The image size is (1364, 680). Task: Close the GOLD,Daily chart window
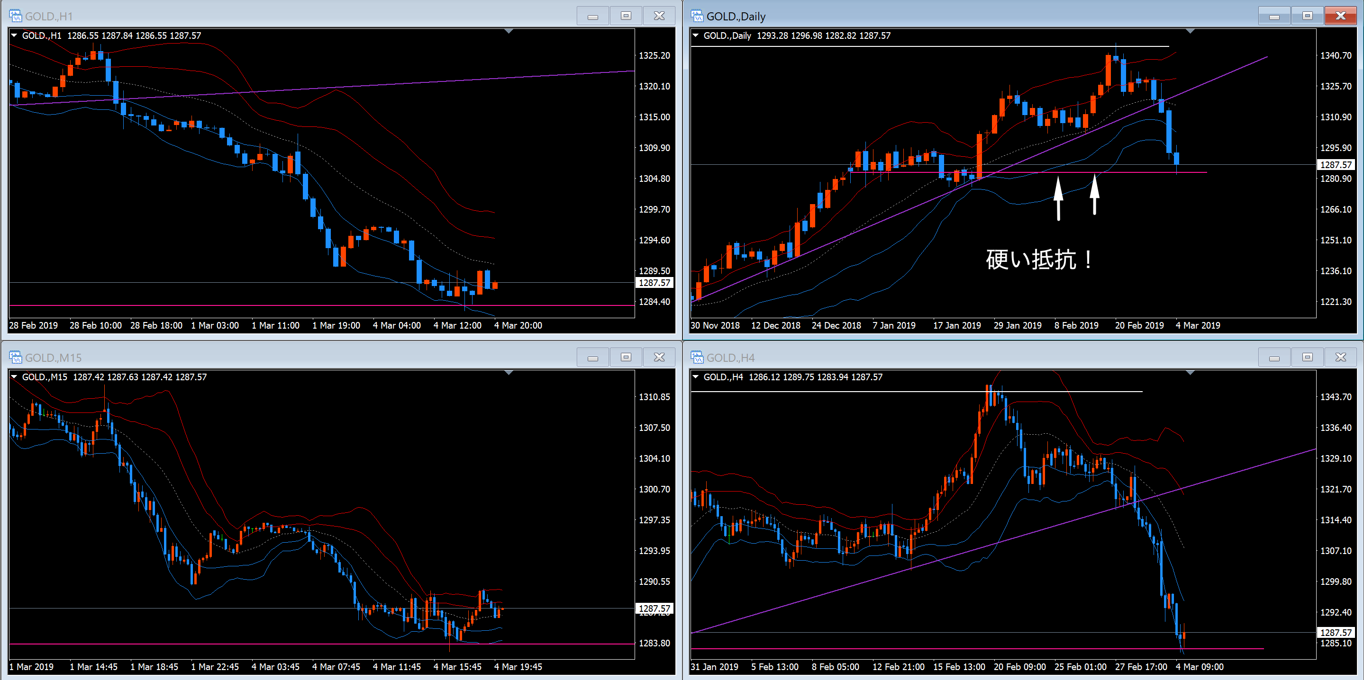(1340, 16)
